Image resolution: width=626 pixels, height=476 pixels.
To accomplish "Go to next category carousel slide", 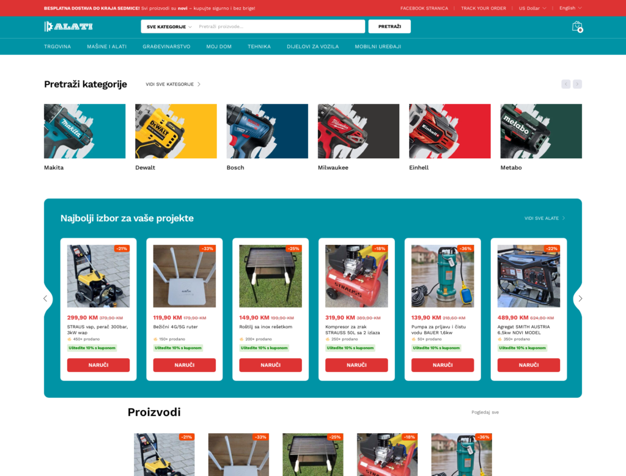I will (x=577, y=84).
